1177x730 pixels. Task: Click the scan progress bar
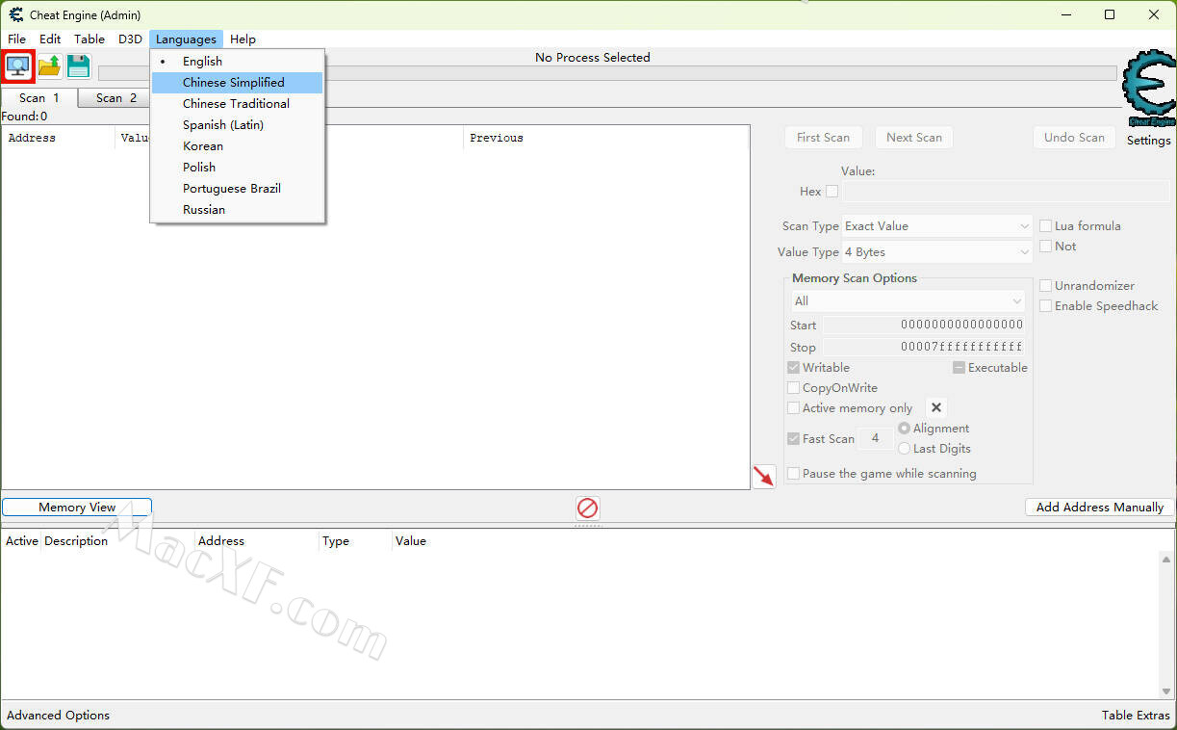(x=606, y=73)
